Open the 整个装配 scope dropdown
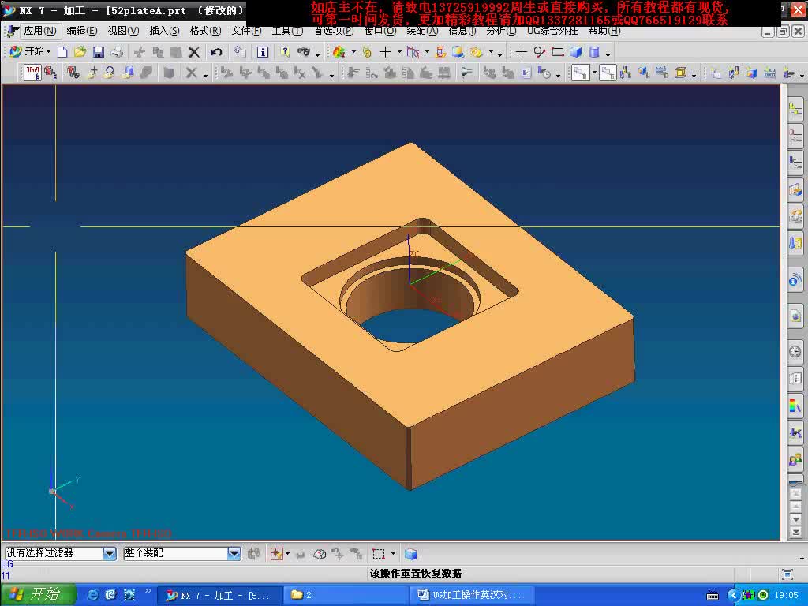Image resolution: width=808 pixels, height=606 pixels. [x=234, y=553]
